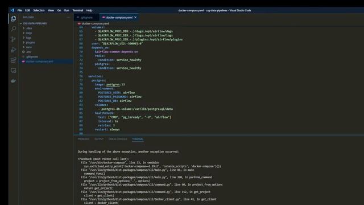
Task: Click 'POSTGRES_USER: airflow' line in editor
Action: pyautogui.click(x=116, y=92)
